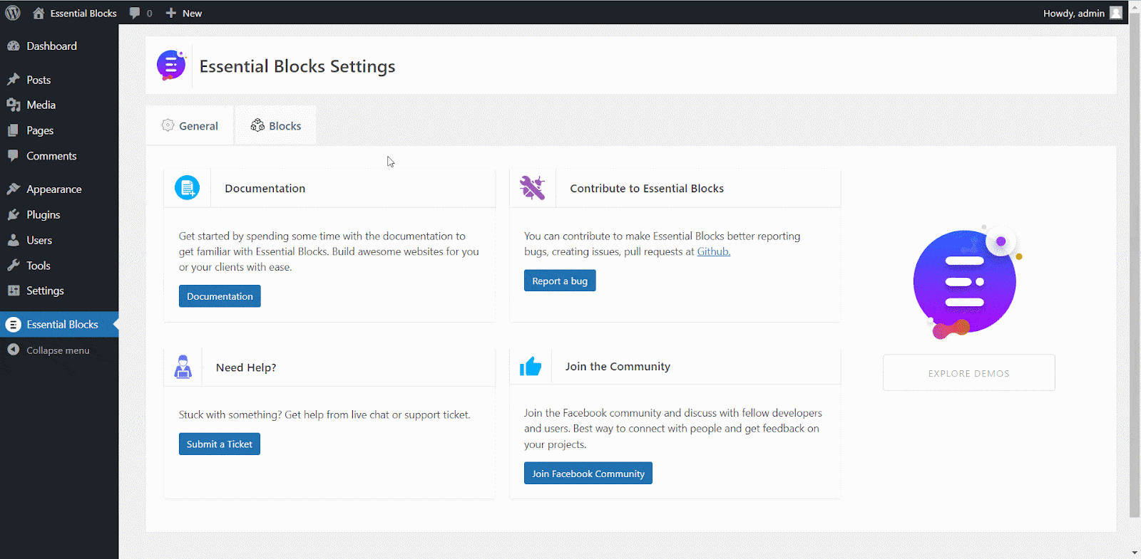Click the Report a bug button
Viewport: 1141px width, 559px height.
(x=560, y=281)
